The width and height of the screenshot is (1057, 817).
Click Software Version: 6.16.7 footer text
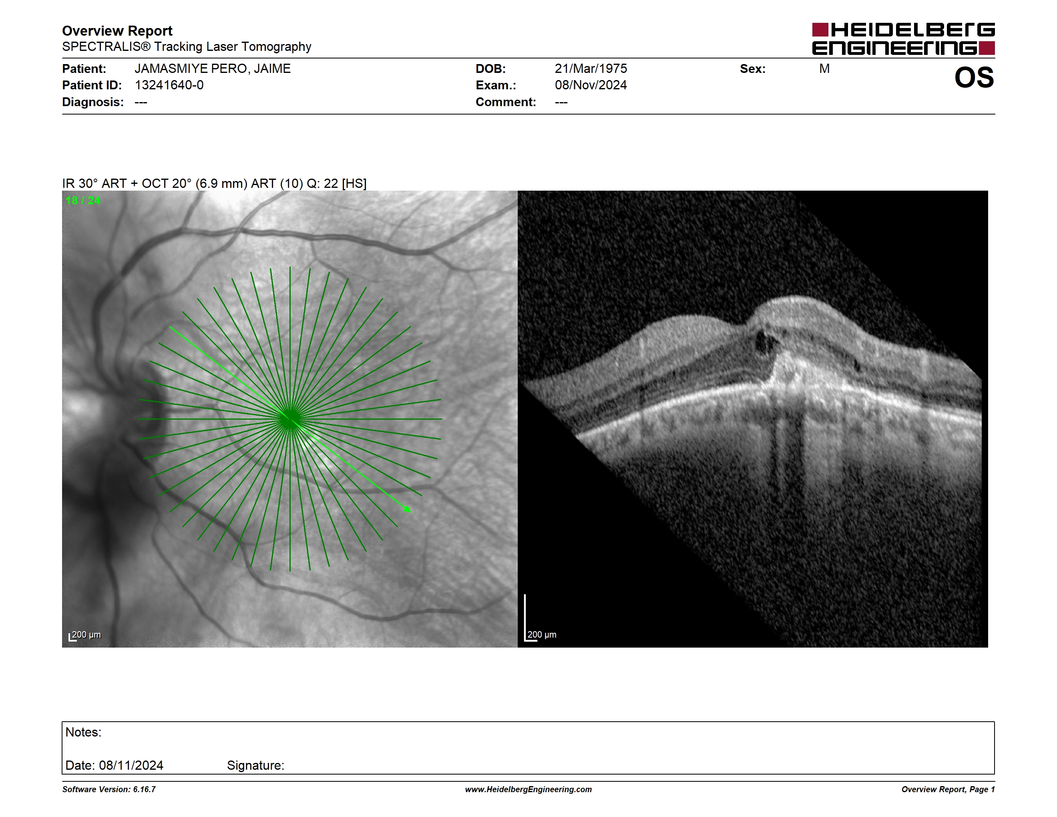pos(109,789)
